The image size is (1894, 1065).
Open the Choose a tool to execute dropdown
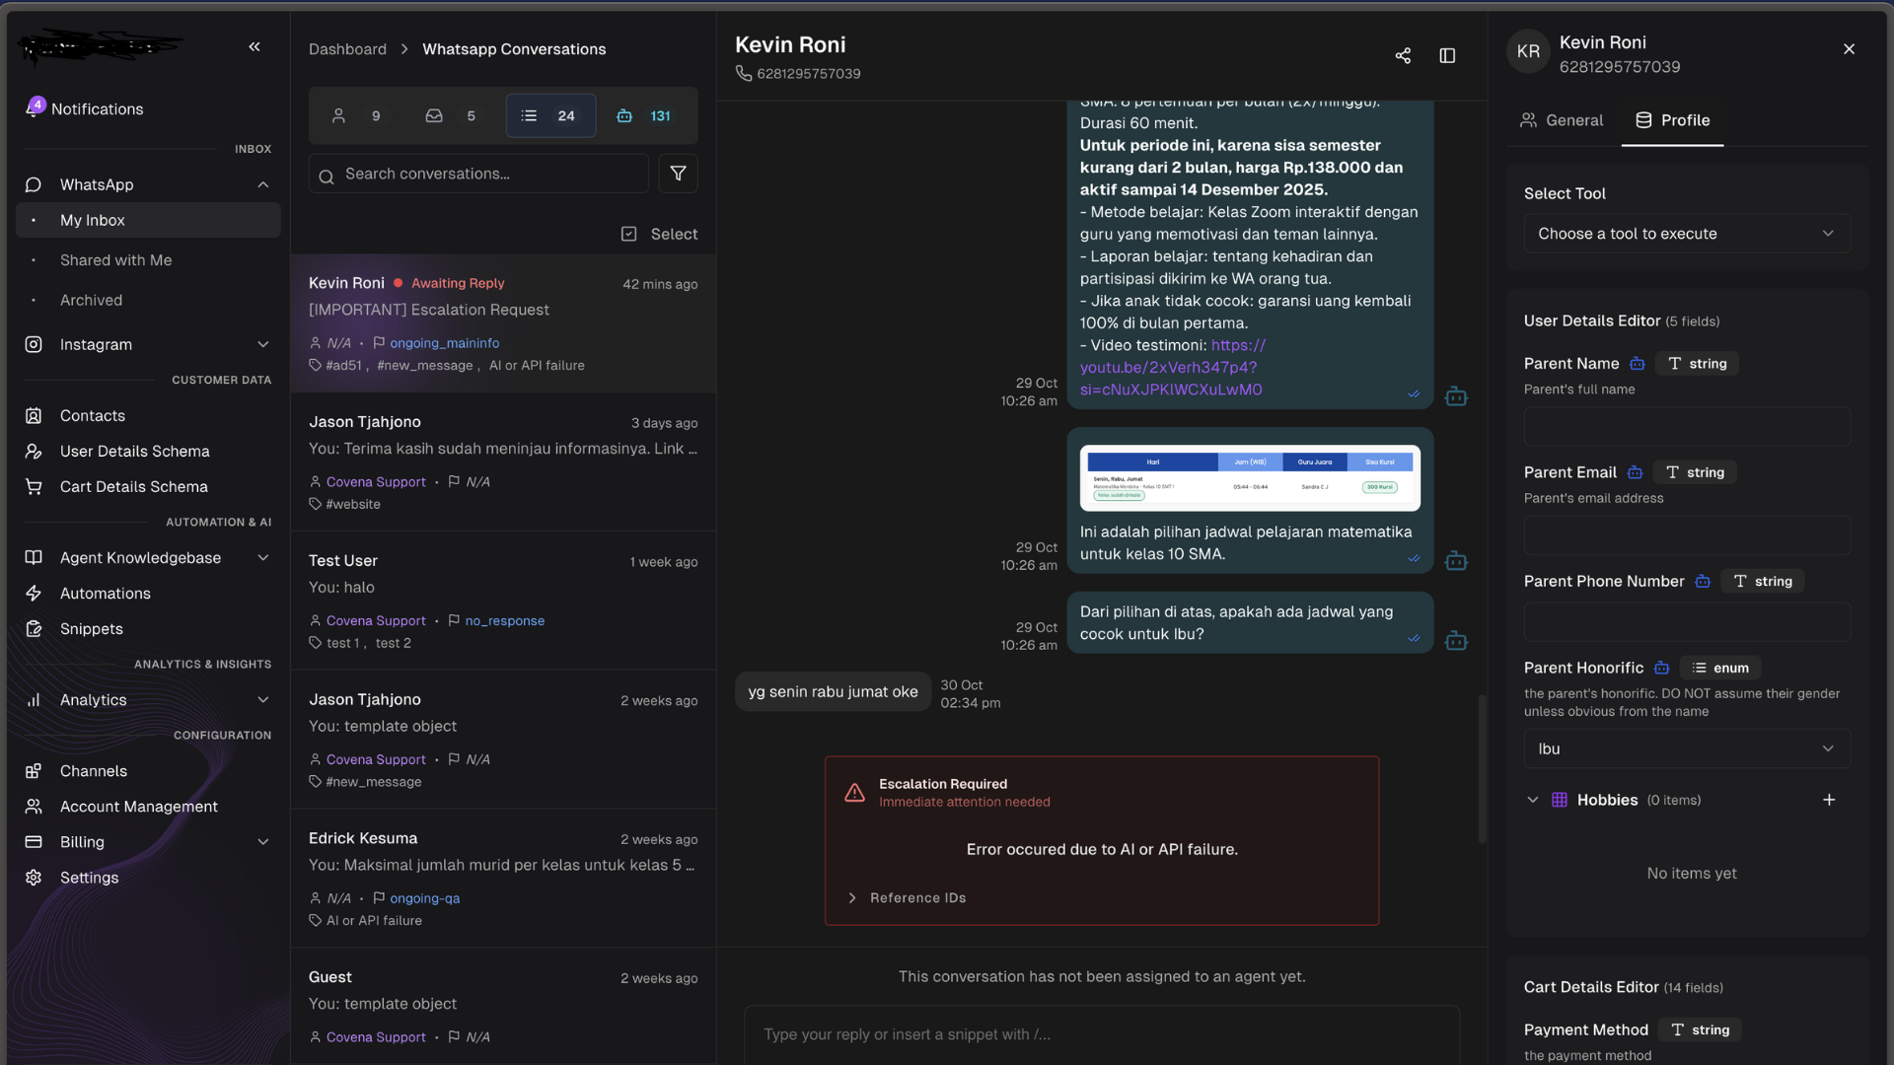tap(1686, 234)
